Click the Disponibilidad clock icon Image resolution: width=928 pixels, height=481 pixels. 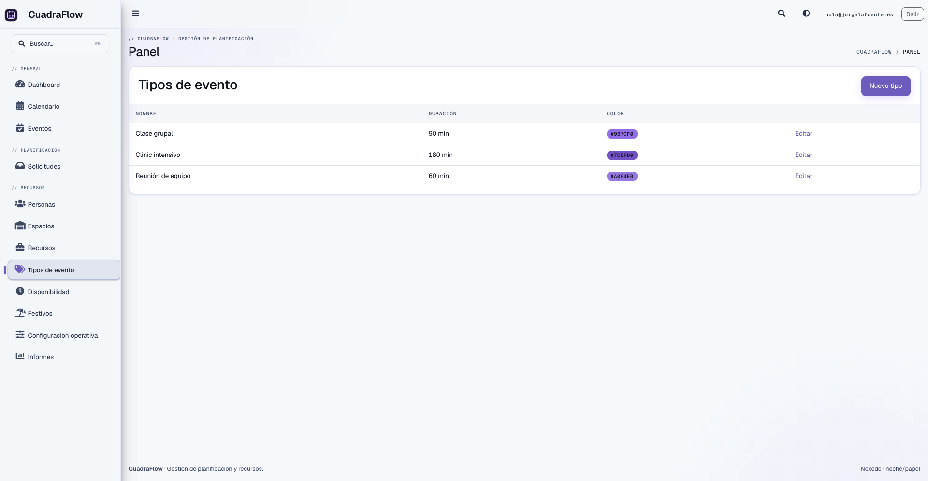click(x=20, y=291)
